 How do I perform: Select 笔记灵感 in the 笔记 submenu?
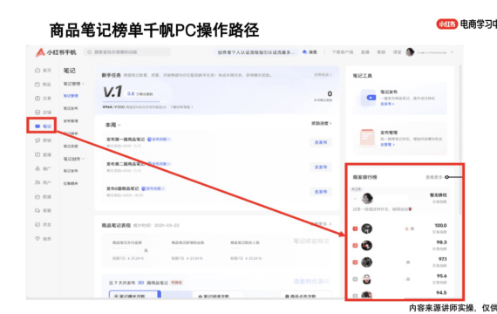pyautogui.click(x=71, y=147)
